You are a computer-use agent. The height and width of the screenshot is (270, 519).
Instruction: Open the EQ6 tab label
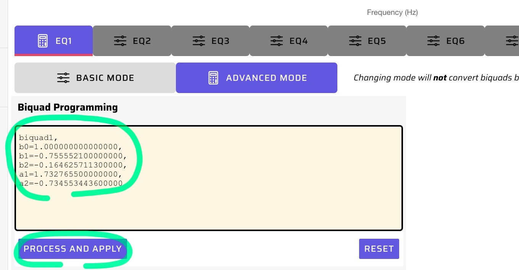tap(455, 41)
